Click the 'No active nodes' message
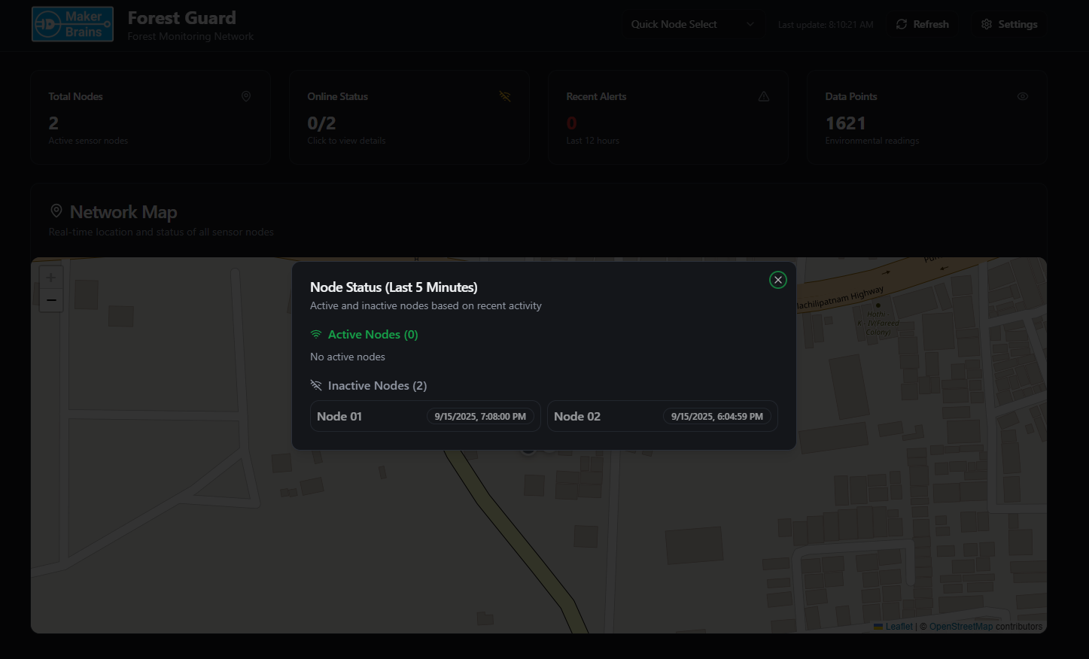This screenshot has width=1089, height=659. click(348, 357)
